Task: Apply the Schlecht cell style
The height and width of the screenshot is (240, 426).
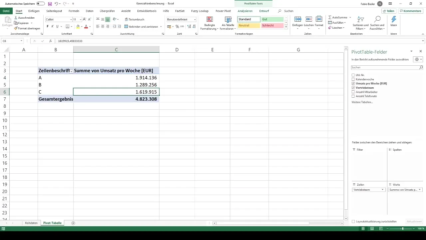Action: coord(272,25)
